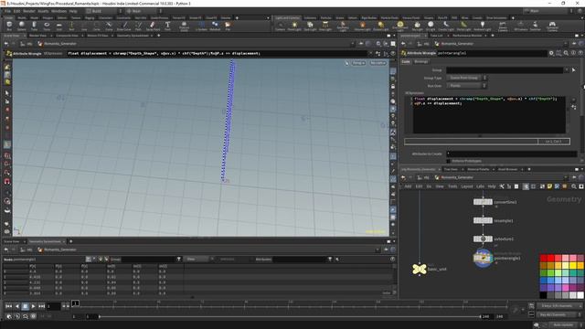The width and height of the screenshot is (585, 329).
Task: Toggle display flag on resample1 node
Action: (x=490, y=220)
